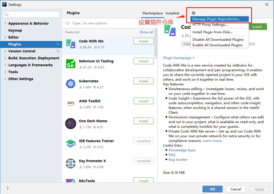Click the Key Promoter X plugin name
This screenshot has height=194, width=274.
pos(92,161)
